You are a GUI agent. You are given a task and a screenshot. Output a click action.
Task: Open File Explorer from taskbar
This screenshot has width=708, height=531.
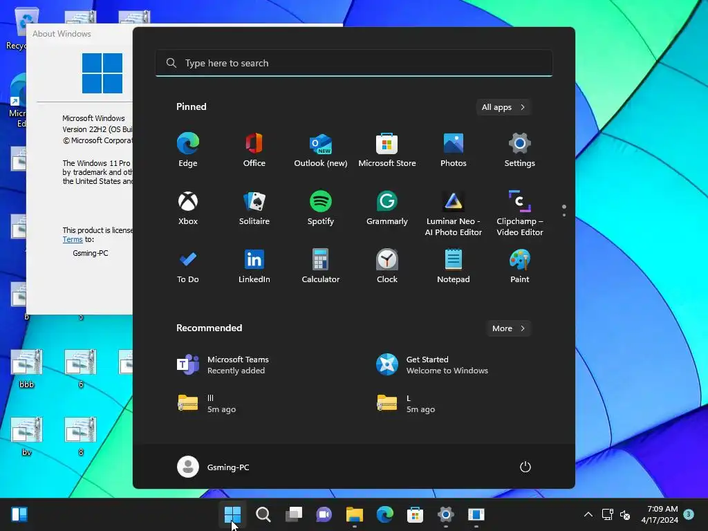point(355,514)
